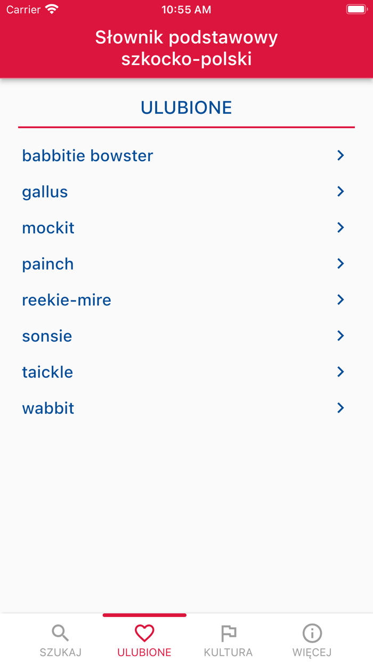Tap the battery indicator
The image size is (373, 664).
click(x=356, y=9)
